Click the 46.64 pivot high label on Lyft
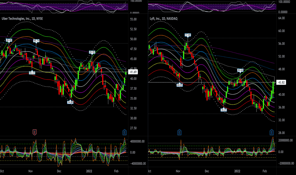Screen dimensions: 296x175 click(240, 70)
